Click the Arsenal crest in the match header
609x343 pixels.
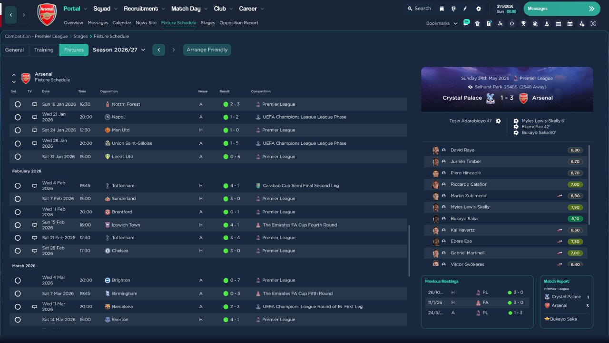[x=523, y=98]
